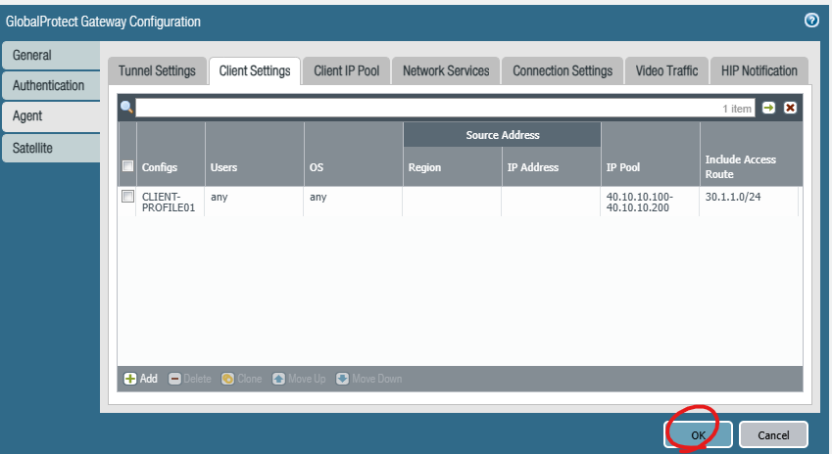Image resolution: width=832 pixels, height=454 pixels.
Task: Open the help question mark icon
Action: (811, 21)
